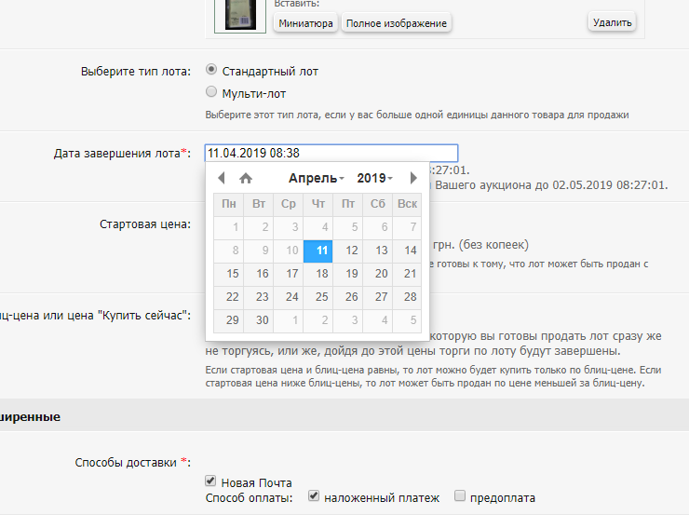The height and width of the screenshot is (515, 689).
Task: Pick April 18 in the calendar
Action: coord(321,274)
